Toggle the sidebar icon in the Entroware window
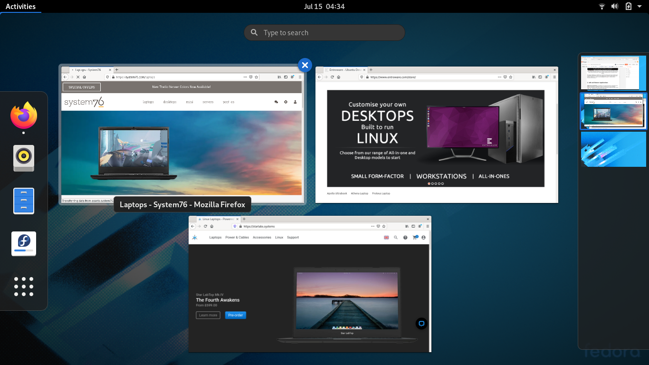 pos(540,77)
